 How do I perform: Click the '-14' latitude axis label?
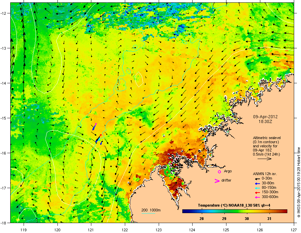3,83
